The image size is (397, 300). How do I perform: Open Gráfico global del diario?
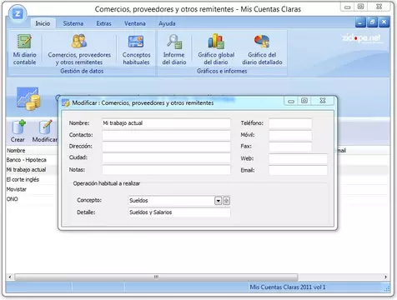[x=216, y=41]
